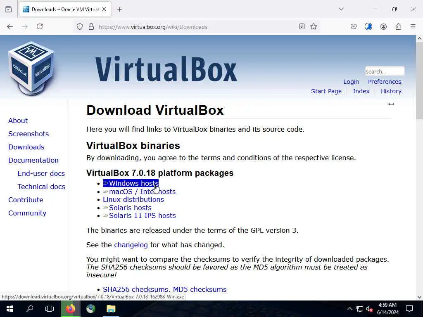The height and width of the screenshot is (317, 423).
Task: Open the wiki Index page
Action: [361, 91]
